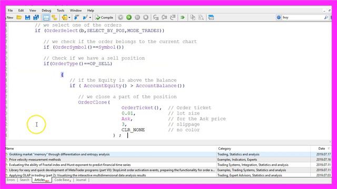Image resolution: width=337 pixels, height=189 pixels.
Task: Save the current file
Action: tap(27, 17)
